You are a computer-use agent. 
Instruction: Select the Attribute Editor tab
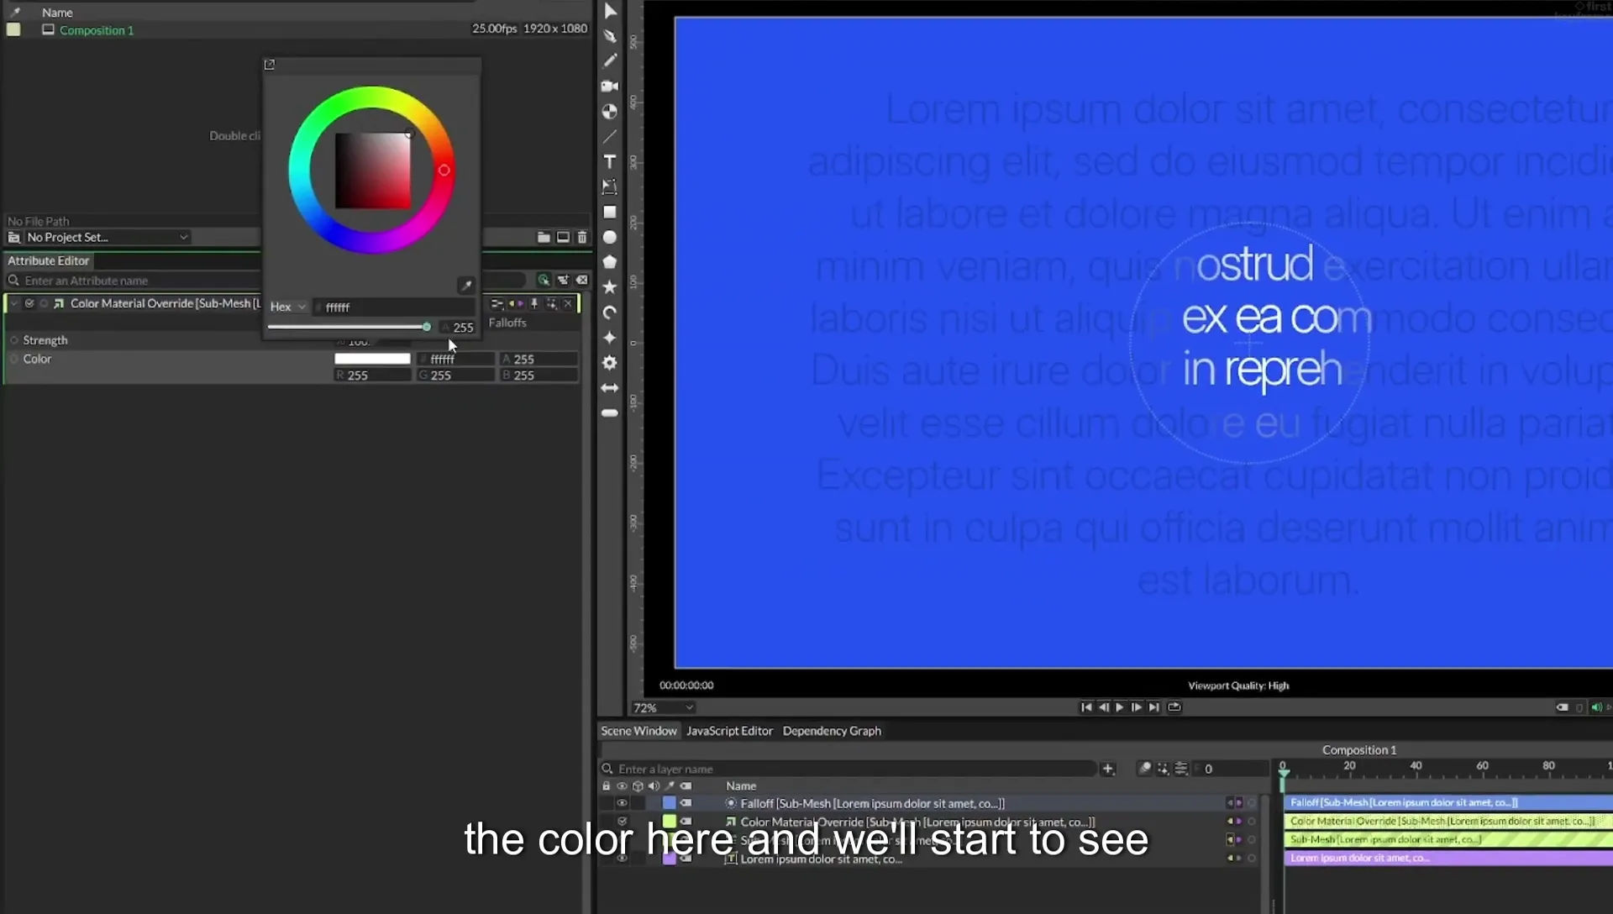(49, 261)
